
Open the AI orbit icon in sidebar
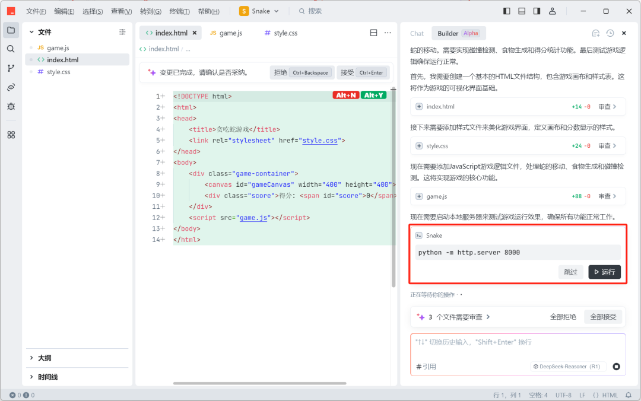pos(11,87)
